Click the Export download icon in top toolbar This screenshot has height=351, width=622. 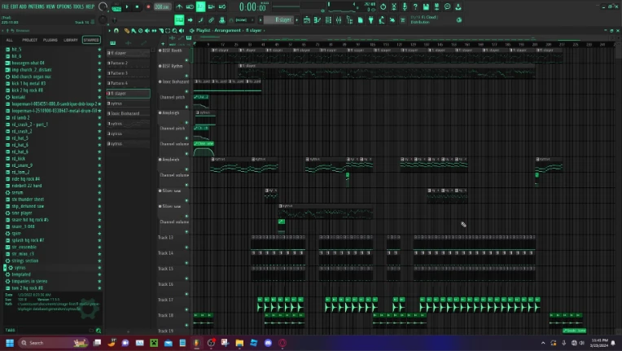point(458,7)
